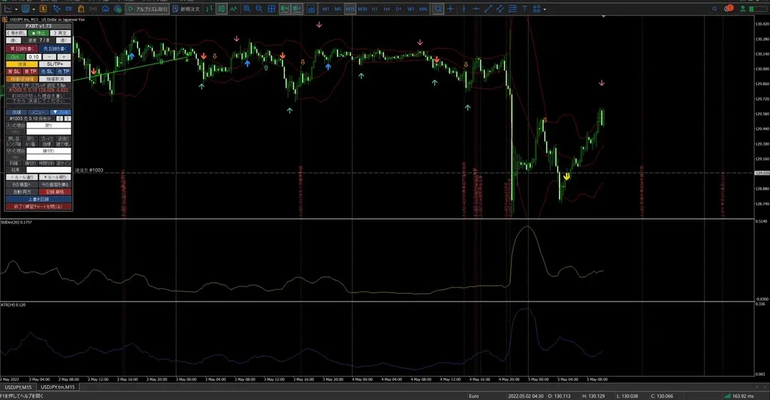Image resolution: width=770 pixels, height=400 pixels.
Task: Take a chart screenshot with the camera icon
Action: [x=311, y=9]
